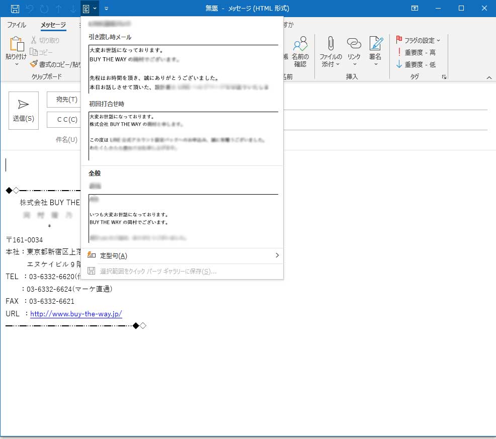Click the Quick Parts icon in title bar
The image size is (496, 439).
(86, 9)
